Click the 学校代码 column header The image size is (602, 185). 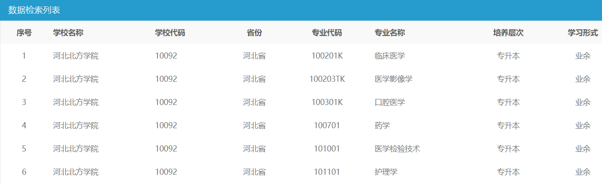170,33
